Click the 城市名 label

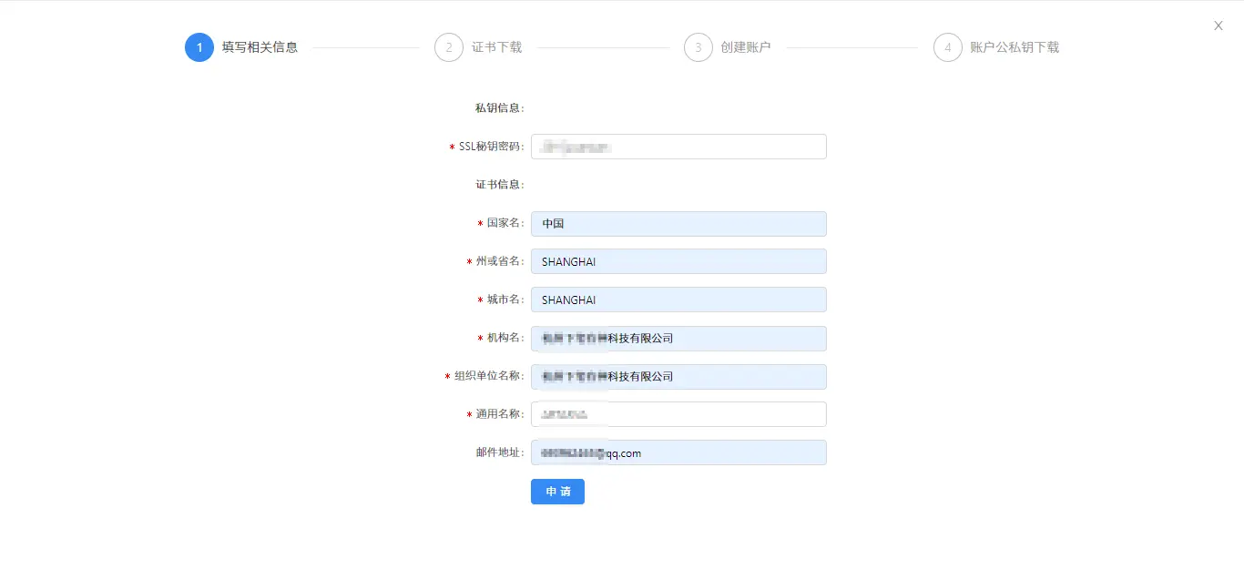click(x=505, y=300)
